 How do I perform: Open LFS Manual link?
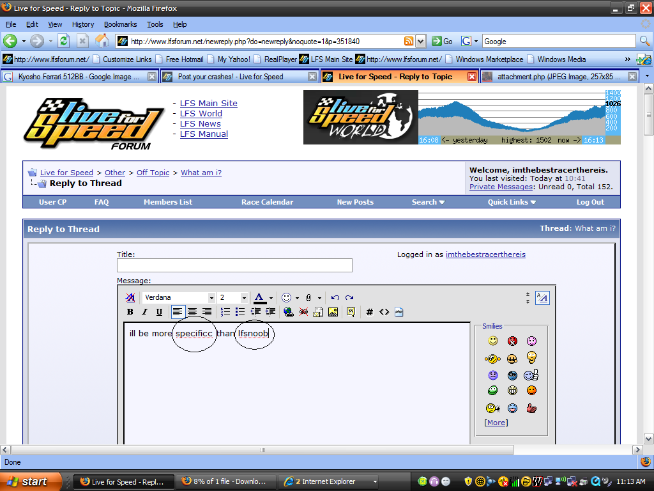point(204,134)
